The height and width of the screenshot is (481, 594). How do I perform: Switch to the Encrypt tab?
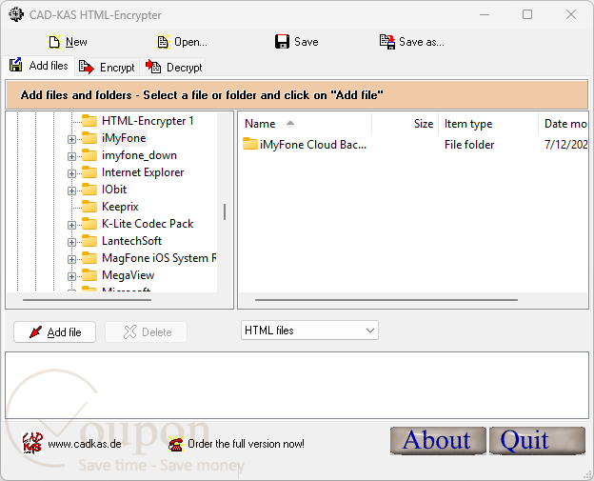pyautogui.click(x=107, y=68)
